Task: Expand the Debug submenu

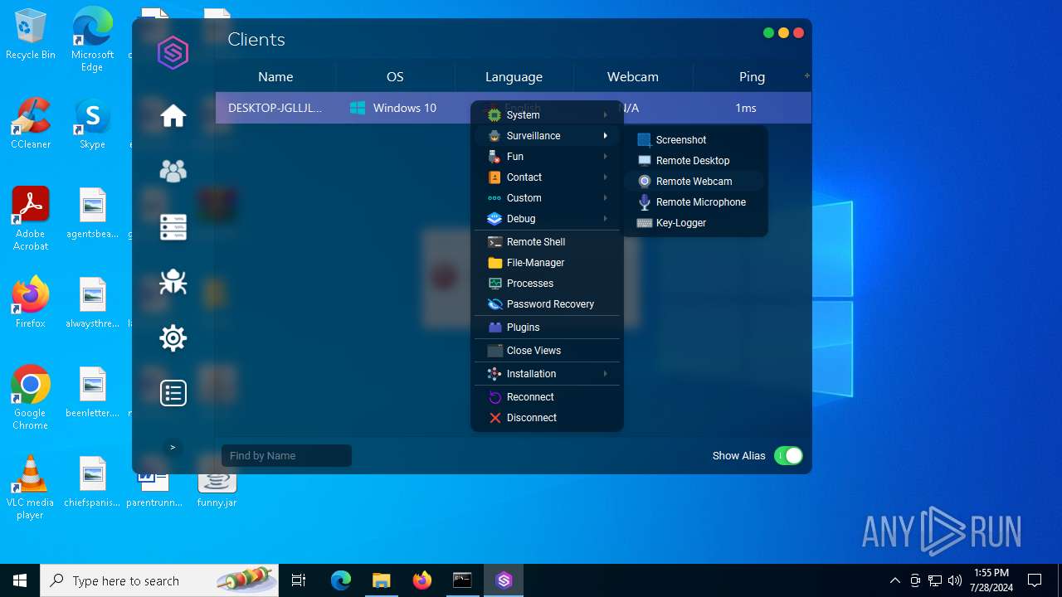Action: pyautogui.click(x=548, y=218)
